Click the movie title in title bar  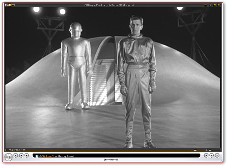[x=109, y=5]
